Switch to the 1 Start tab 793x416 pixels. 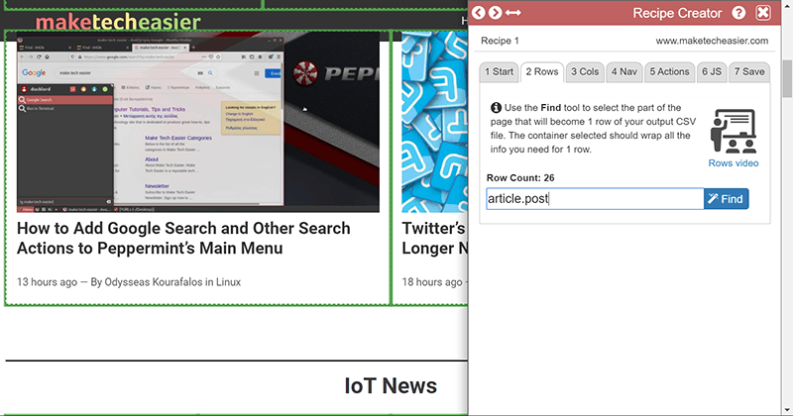coord(499,71)
